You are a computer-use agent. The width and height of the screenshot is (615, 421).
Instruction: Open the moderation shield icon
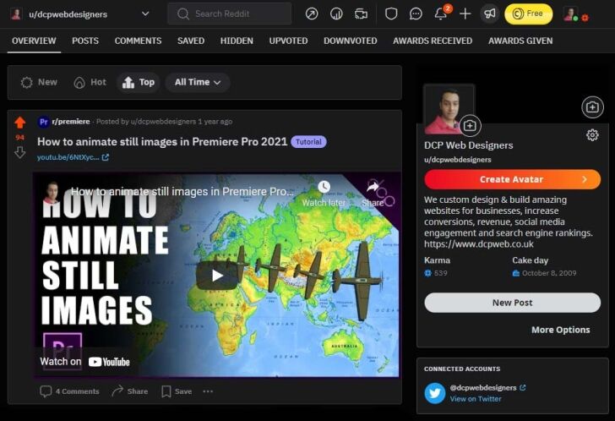click(391, 14)
